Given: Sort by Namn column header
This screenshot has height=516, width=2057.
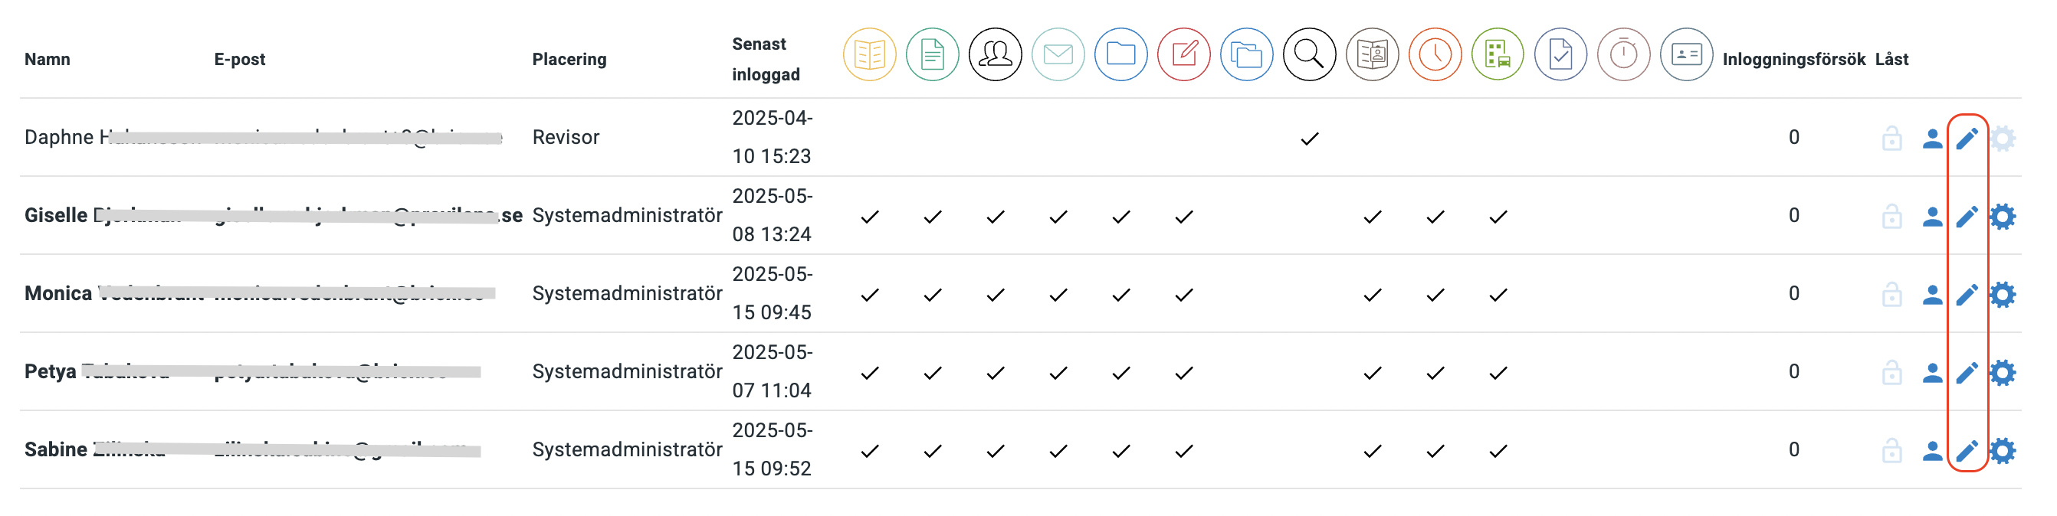Looking at the screenshot, I should click(x=47, y=59).
